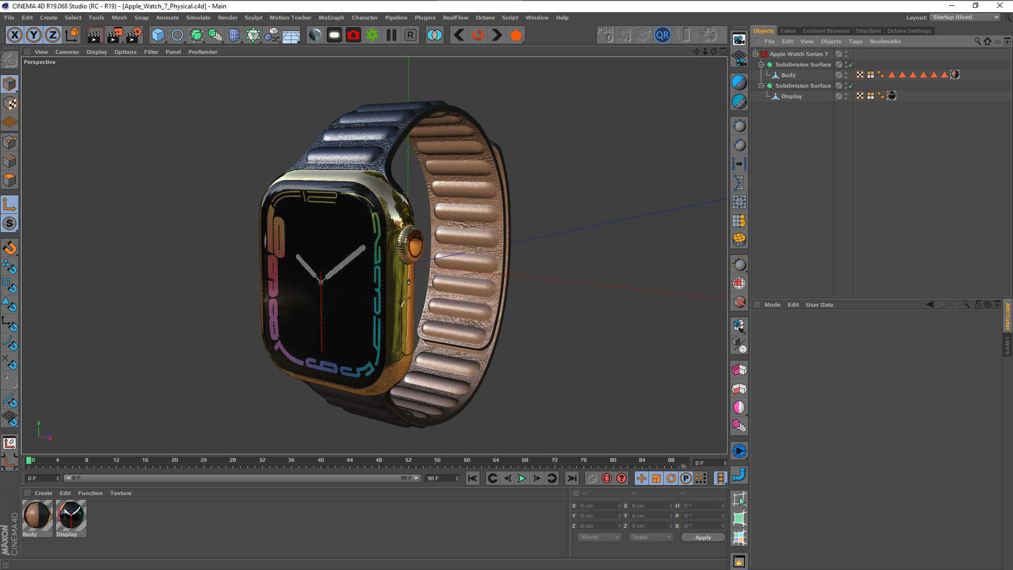
Task: Toggle enable checkmark of second Subdivision Surface
Action: tap(850, 86)
